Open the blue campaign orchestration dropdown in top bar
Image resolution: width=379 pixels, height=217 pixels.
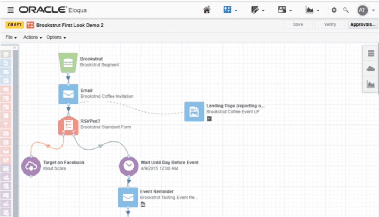(230, 10)
